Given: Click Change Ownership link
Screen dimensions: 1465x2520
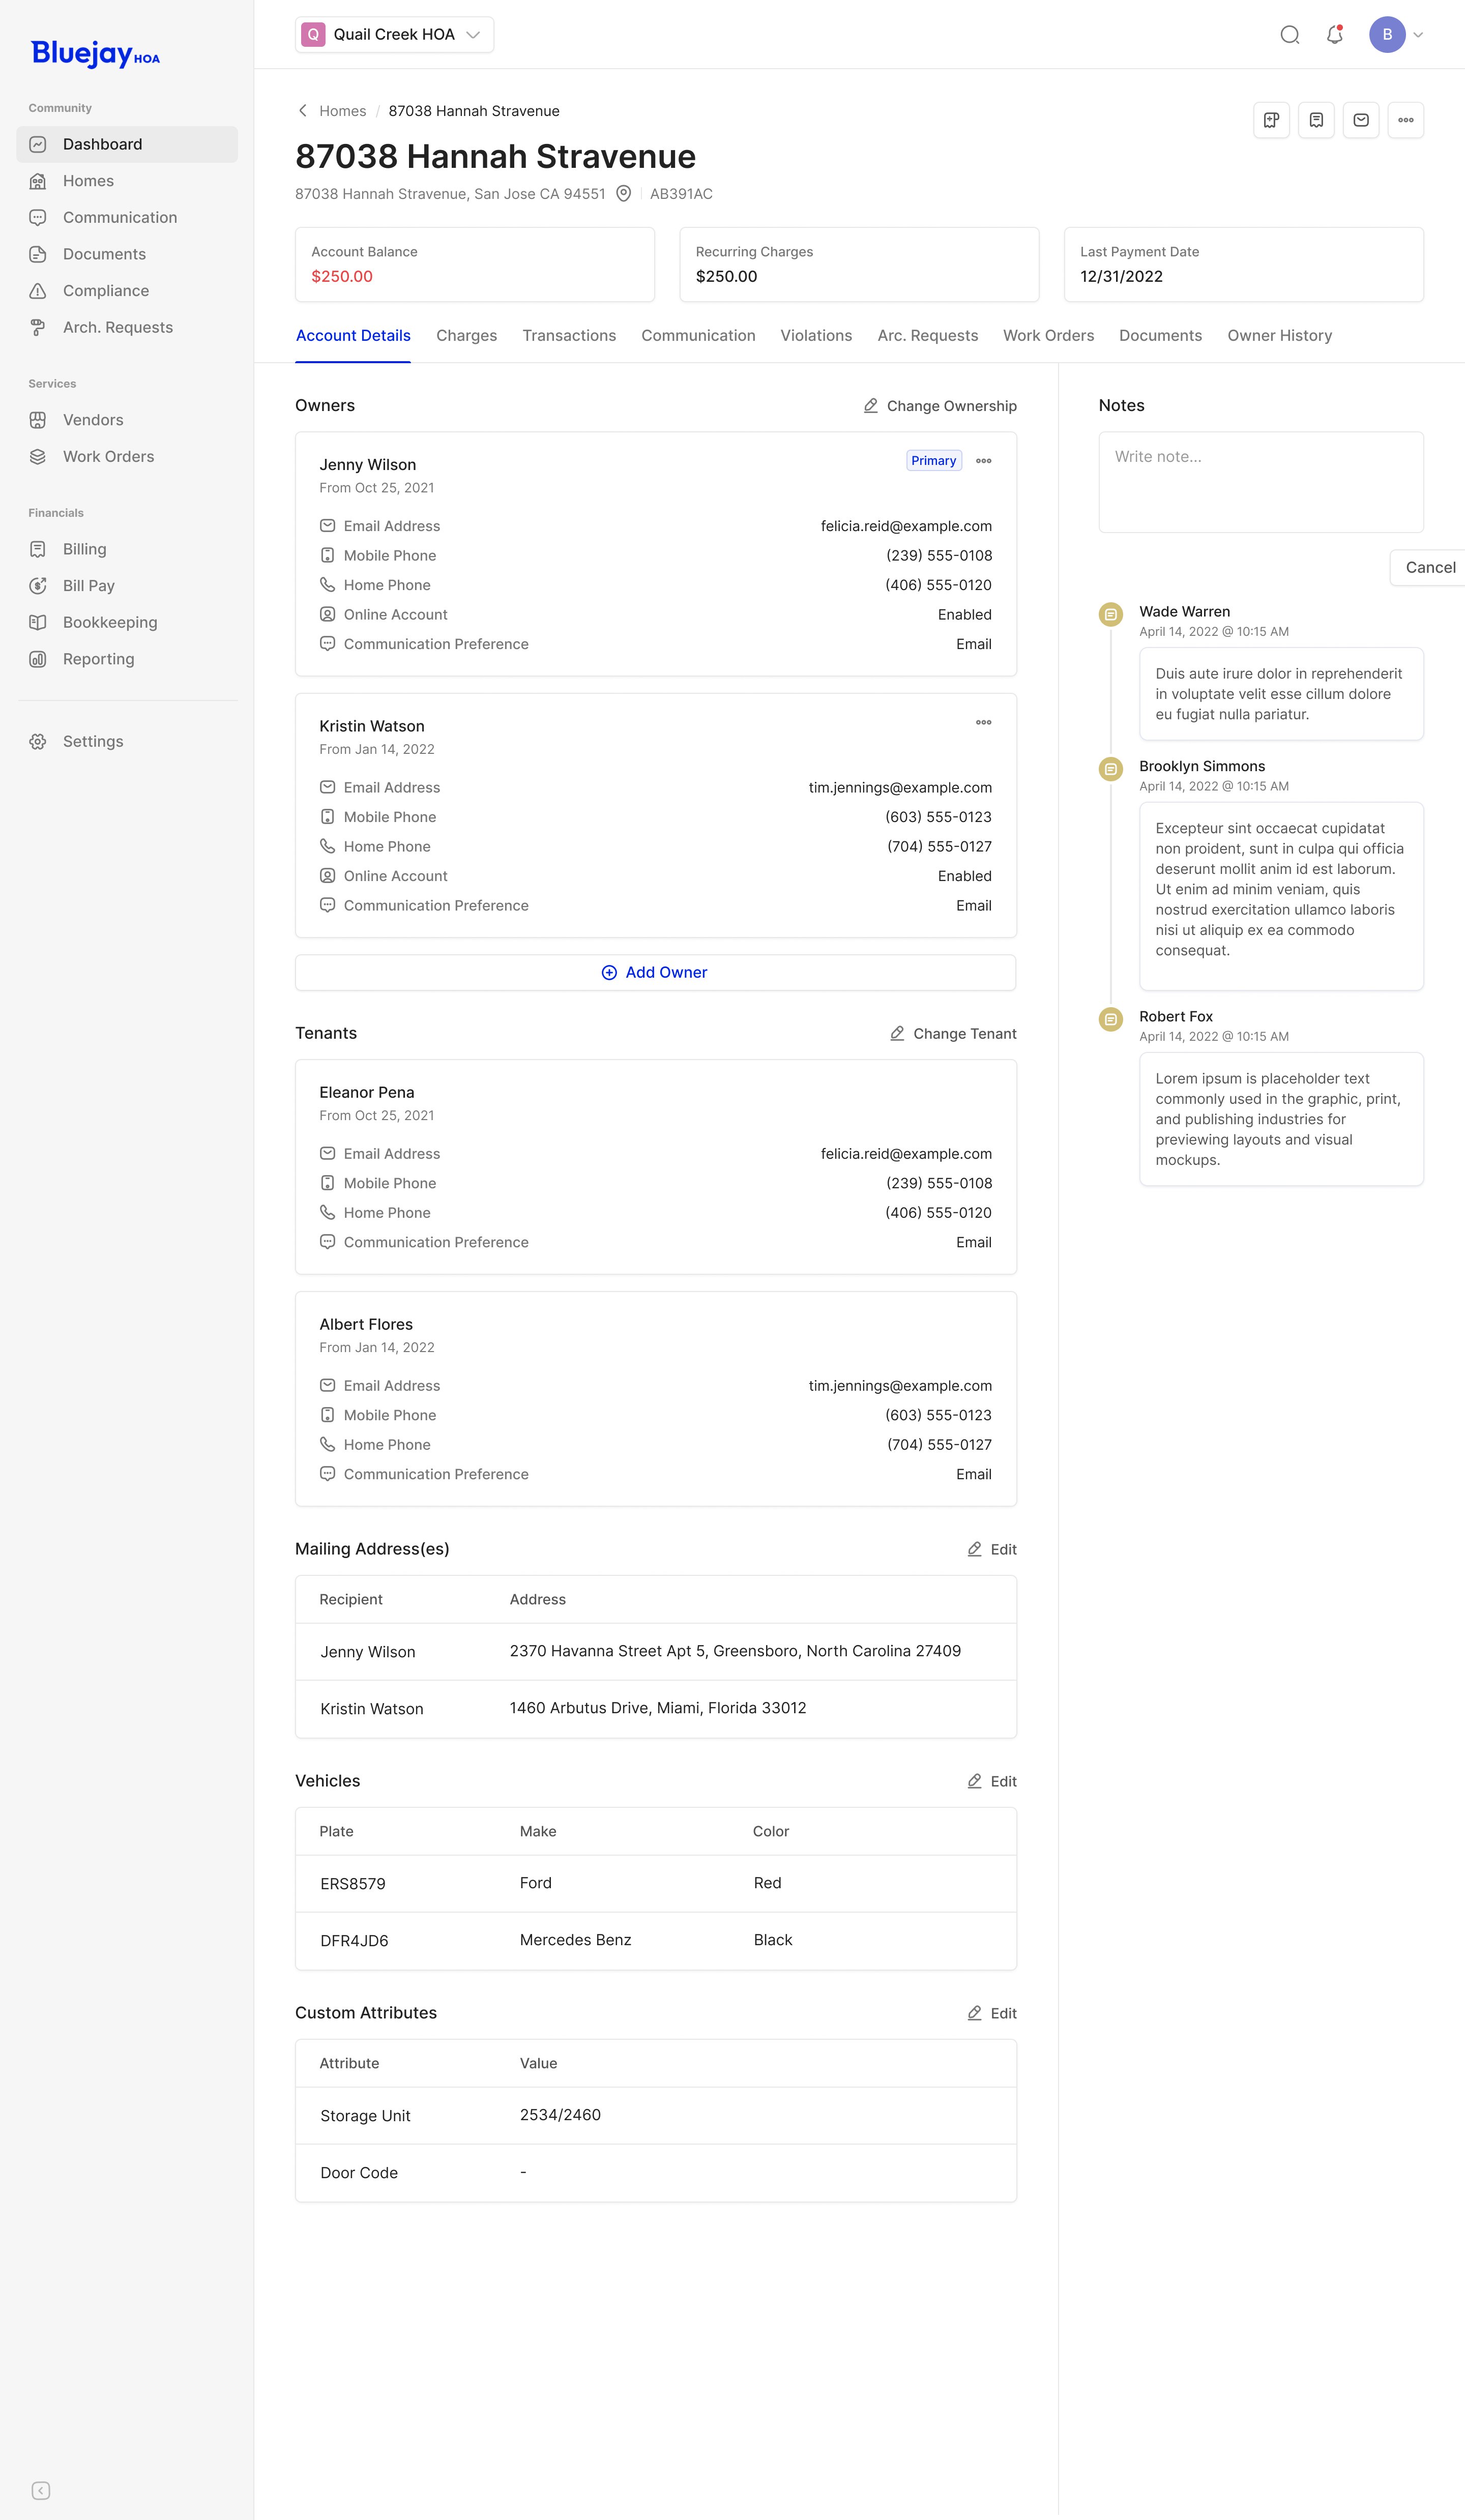Looking at the screenshot, I should 940,406.
